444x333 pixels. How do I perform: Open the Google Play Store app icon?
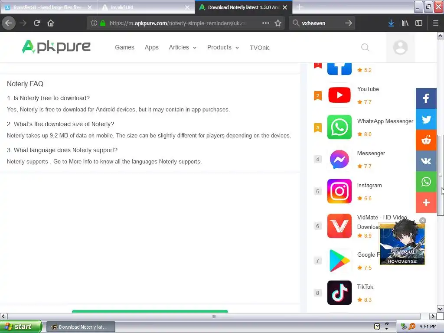[x=339, y=261]
